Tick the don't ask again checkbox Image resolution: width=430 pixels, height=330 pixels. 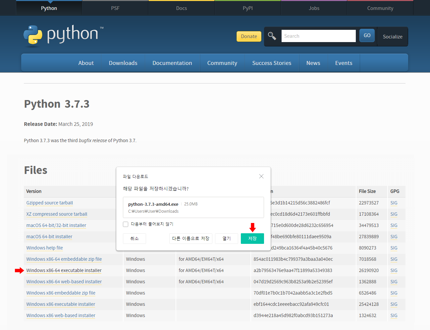click(x=126, y=224)
